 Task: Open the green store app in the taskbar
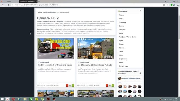31,99
